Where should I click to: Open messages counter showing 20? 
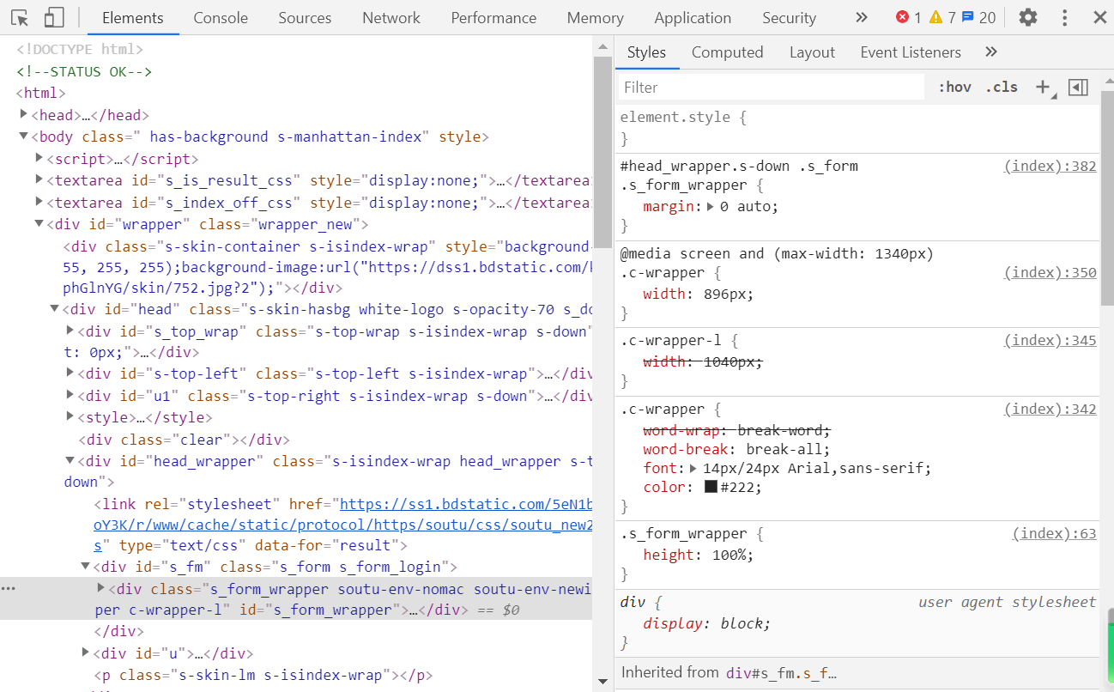coord(979,17)
